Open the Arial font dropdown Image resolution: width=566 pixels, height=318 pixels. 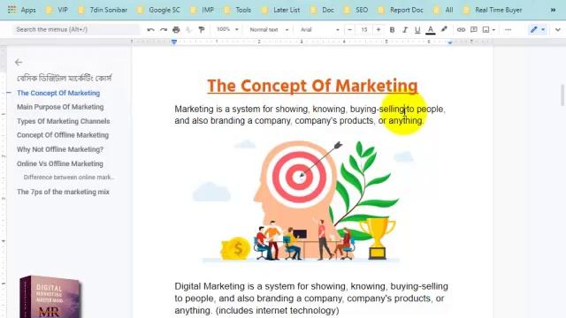pyautogui.click(x=320, y=29)
